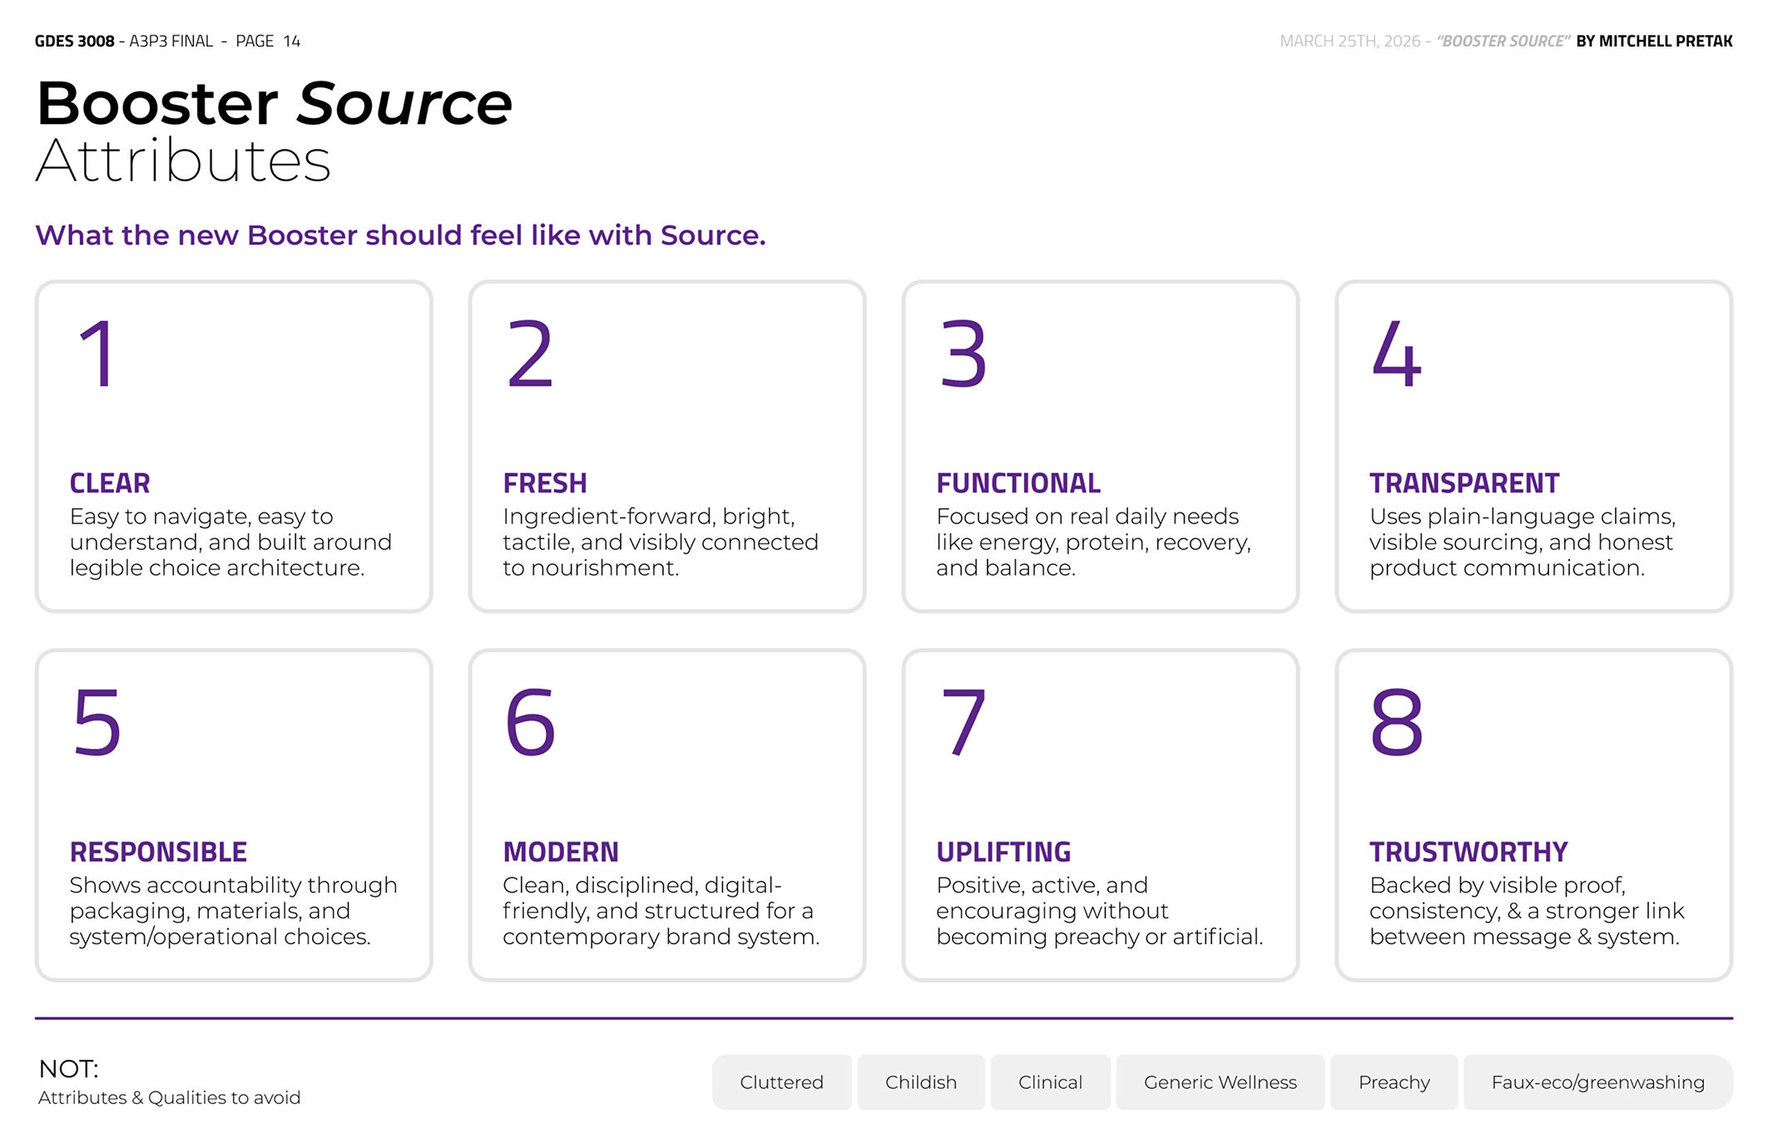
Task: Click the large number 5 on the RESPONSIBLE card
Action: pyautogui.click(x=97, y=722)
